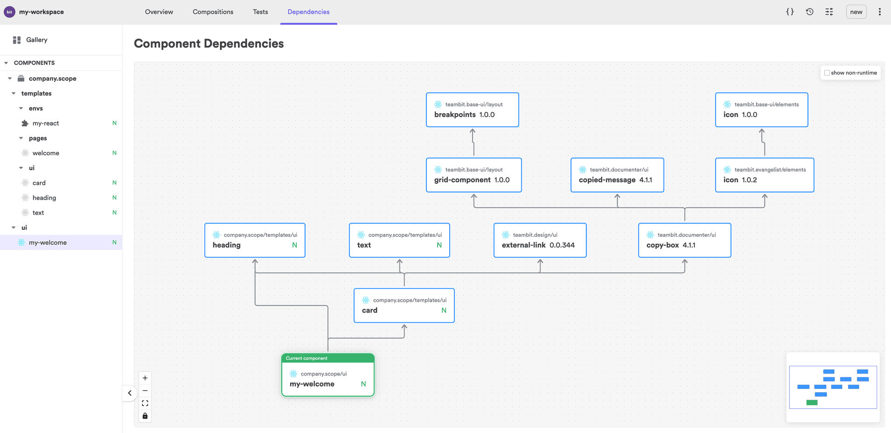Viewport: 891px width, 433px height.
Task: Click the Gallery icon in the sidebar
Action: [16, 40]
